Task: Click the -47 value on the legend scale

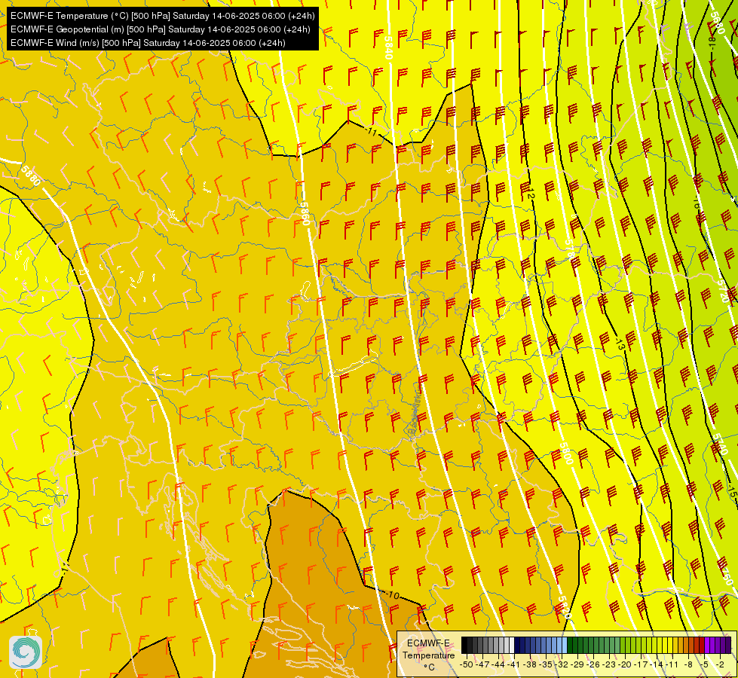Action: 482,664
